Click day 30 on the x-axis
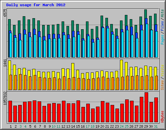166x130 pixels. point(151,126)
